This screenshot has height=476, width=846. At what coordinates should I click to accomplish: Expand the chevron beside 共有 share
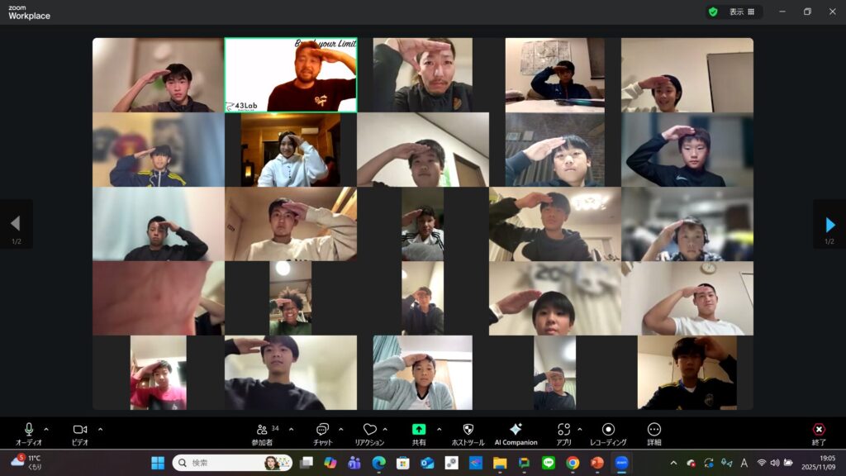[x=439, y=429]
